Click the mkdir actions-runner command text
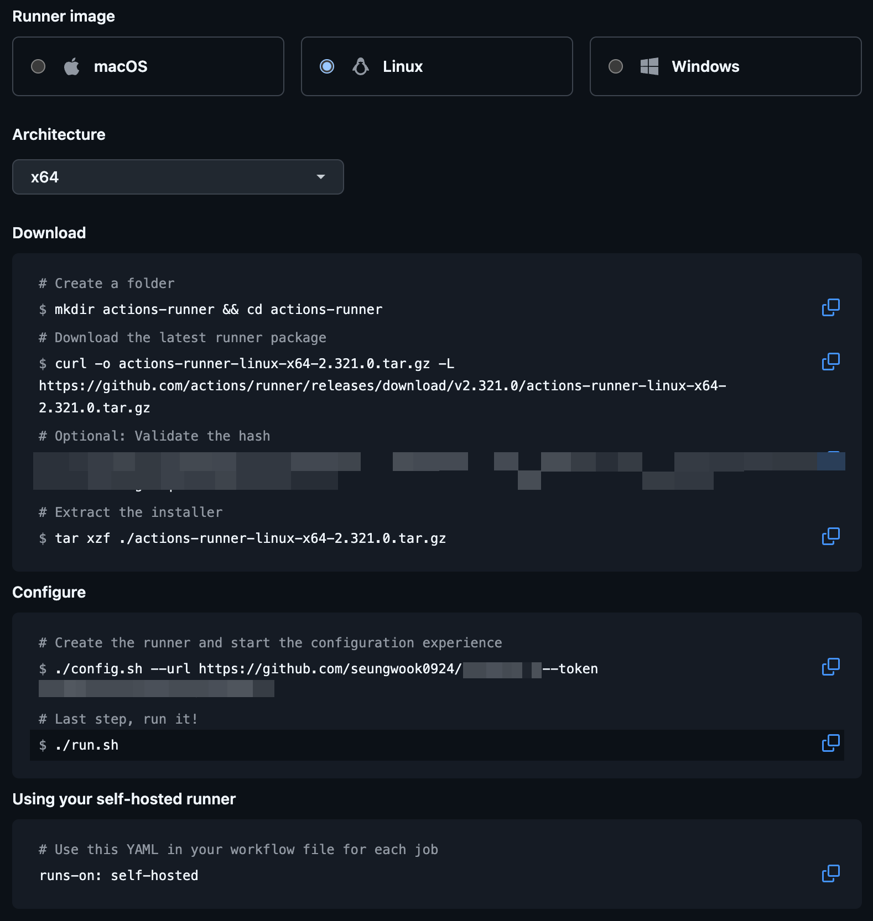The width and height of the screenshot is (873, 921). 219,310
